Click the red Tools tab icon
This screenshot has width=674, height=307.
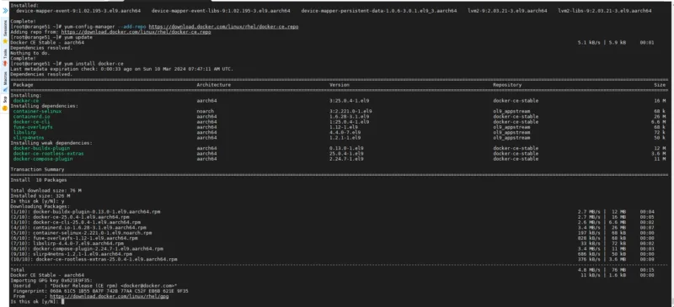click(x=5, y=64)
